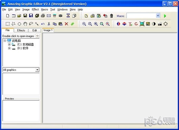This screenshot has width=179, height=130.
Task: Flip image horizontally with blue-red arrows
Action: pyautogui.click(x=118, y=24)
